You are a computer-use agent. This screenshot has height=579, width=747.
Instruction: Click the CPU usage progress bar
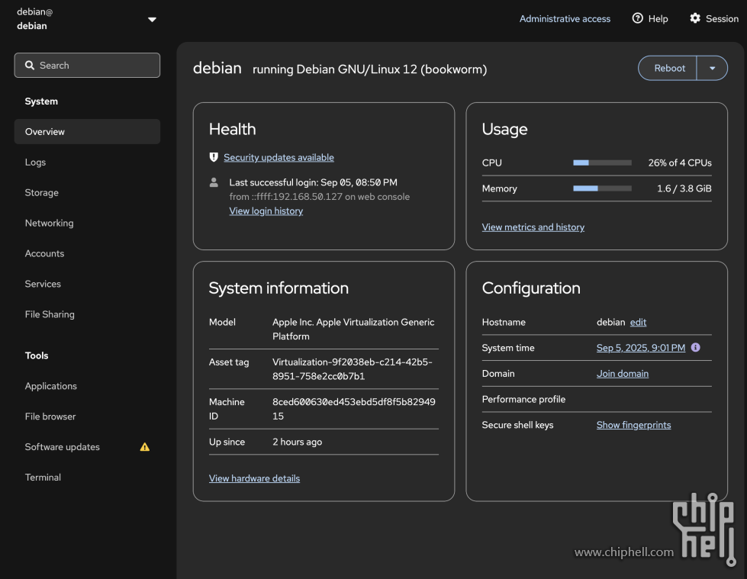point(602,162)
